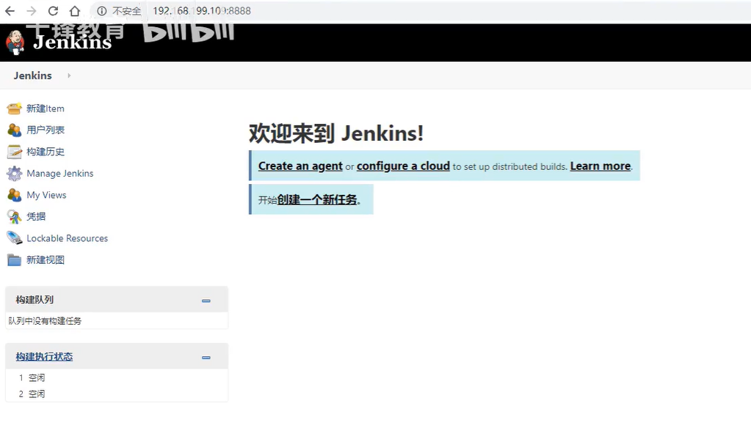Open My Views link
751x439 pixels.
46,195
